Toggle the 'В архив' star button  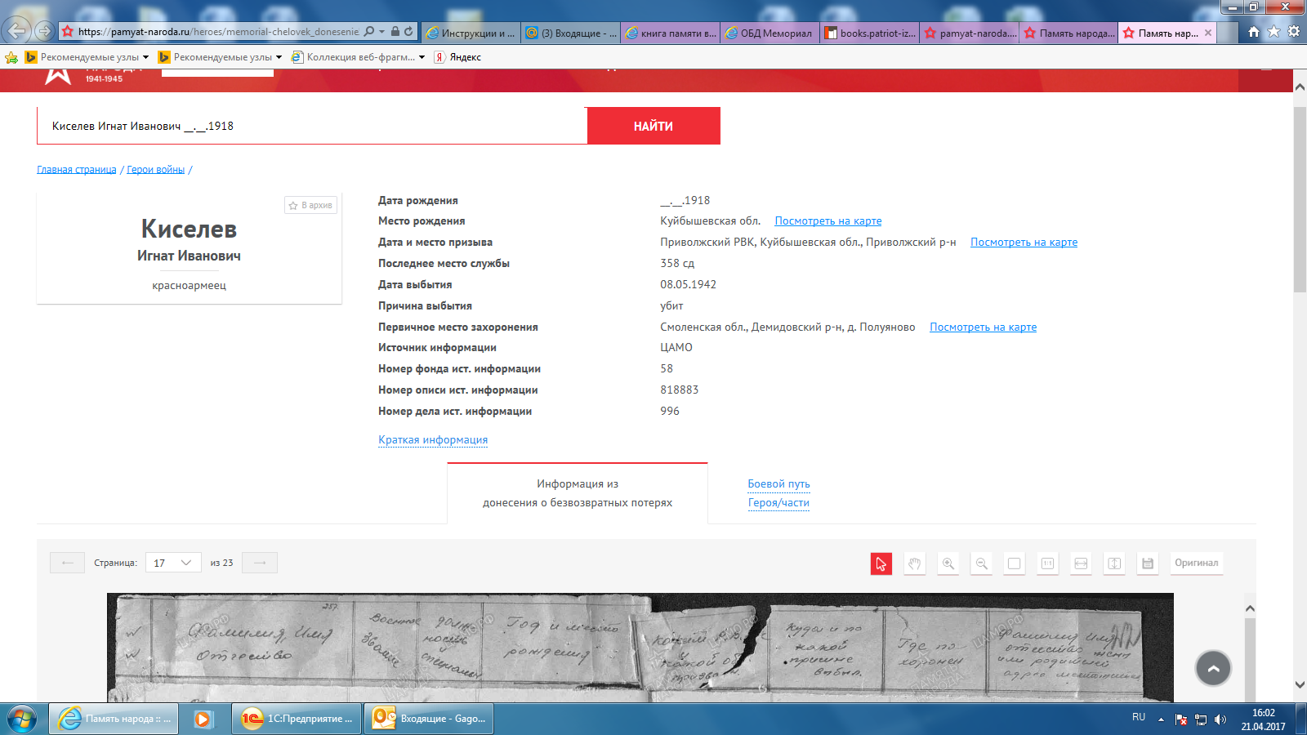[x=310, y=205]
